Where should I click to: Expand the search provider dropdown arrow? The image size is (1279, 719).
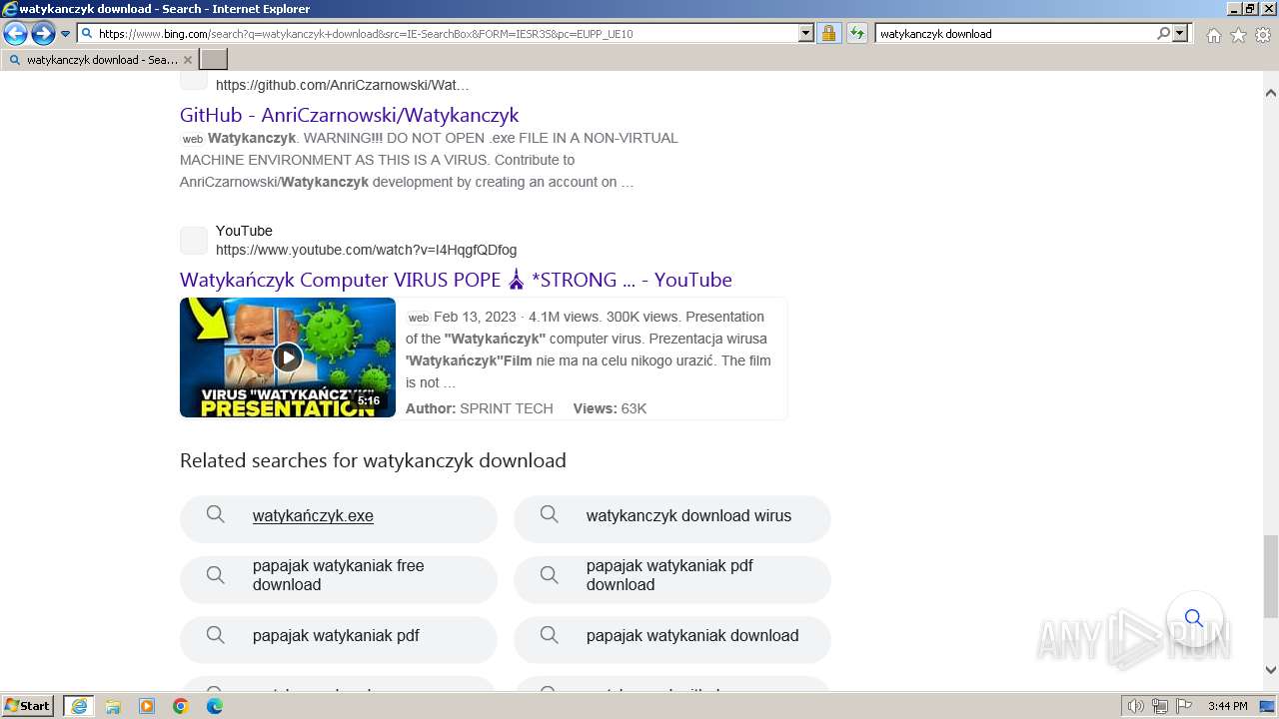[x=1180, y=33]
